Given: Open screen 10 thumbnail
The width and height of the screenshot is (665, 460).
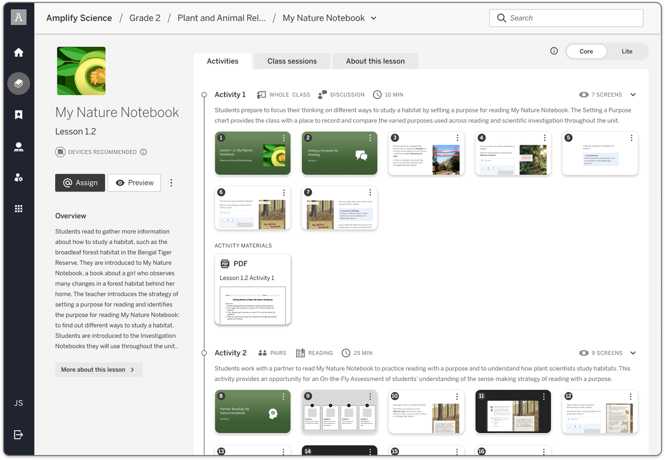Looking at the screenshot, I should [x=426, y=412].
